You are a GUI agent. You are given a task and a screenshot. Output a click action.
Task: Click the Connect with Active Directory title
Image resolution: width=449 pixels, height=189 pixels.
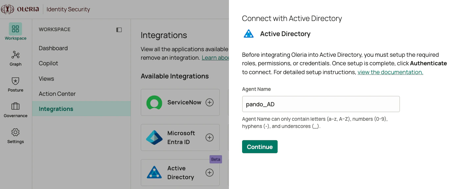(x=292, y=18)
